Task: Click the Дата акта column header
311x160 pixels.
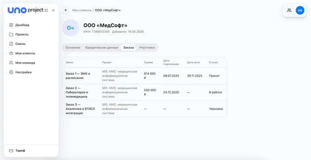Action: (x=193, y=62)
